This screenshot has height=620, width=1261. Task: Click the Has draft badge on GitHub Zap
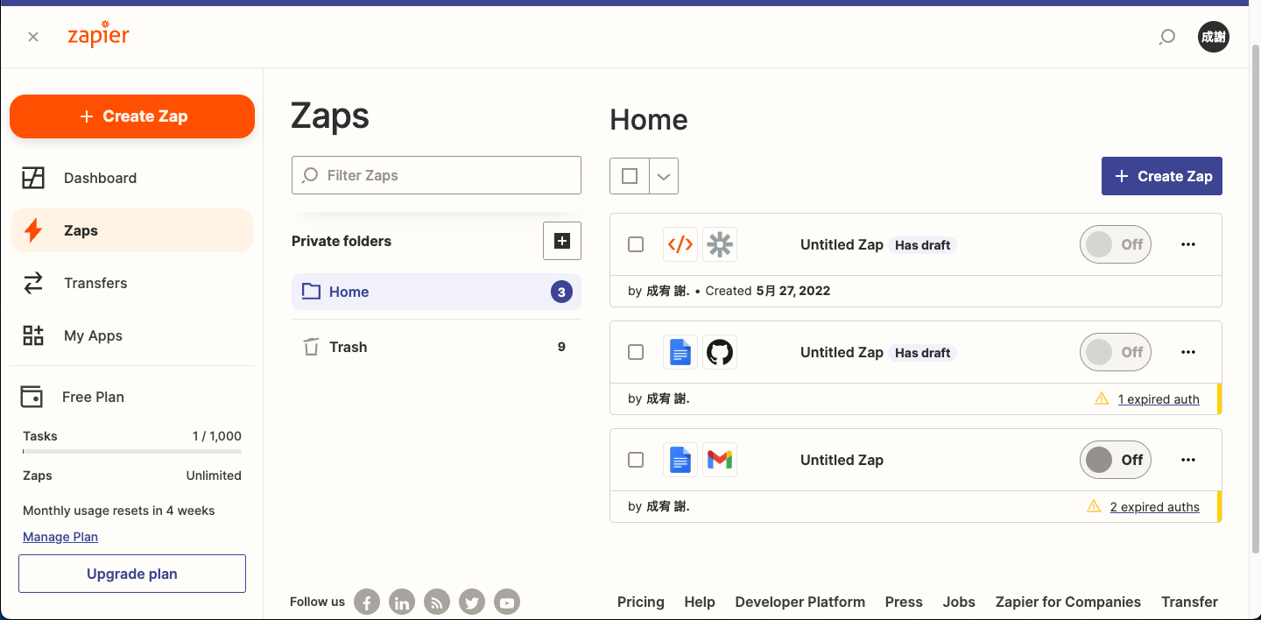pyautogui.click(x=923, y=353)
